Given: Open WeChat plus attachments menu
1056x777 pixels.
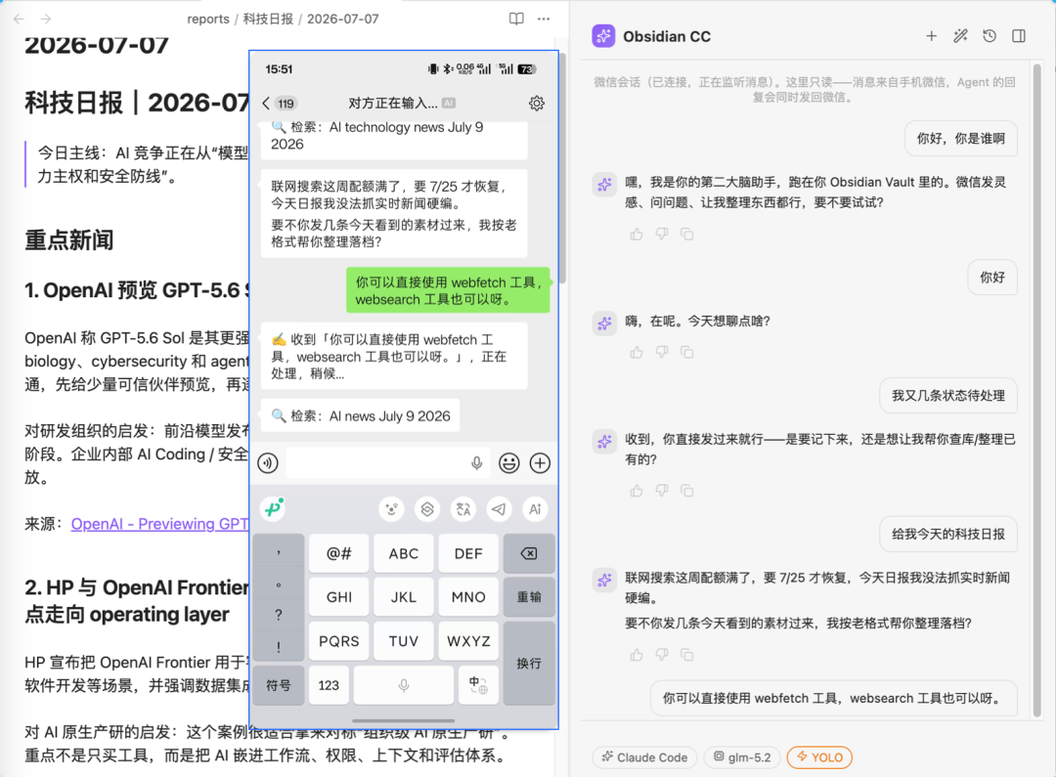Looking at the screenshot, I should tap(540, 463).
